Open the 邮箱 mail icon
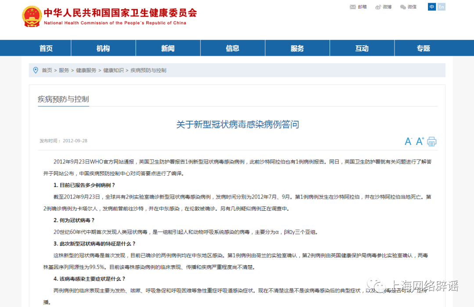 353,7
